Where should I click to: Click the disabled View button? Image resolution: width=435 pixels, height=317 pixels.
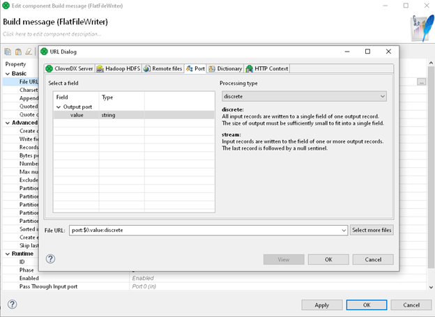pyautogui.click(x=284, y=260)
